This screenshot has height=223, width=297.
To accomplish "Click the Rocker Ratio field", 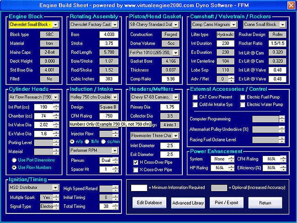I will pyautogui.click(x=277, y=43).
